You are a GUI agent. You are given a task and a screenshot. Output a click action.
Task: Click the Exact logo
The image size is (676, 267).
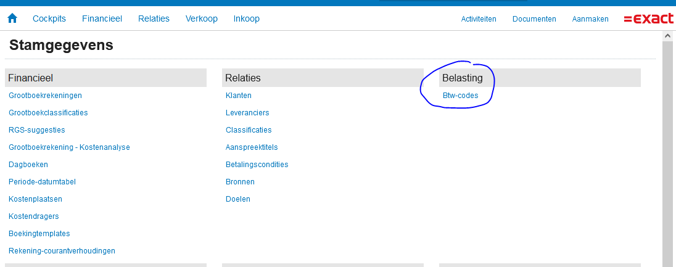click(x=648, y=19)
